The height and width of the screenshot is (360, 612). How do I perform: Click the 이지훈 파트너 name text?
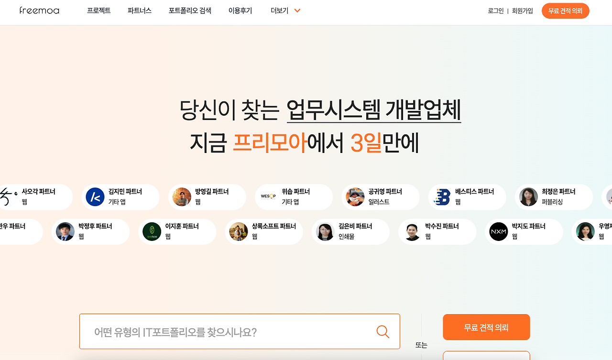pyautogui.click(x=182, y=226)
